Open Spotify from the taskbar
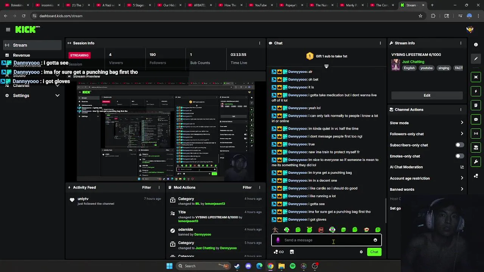 tap(293, 266)
